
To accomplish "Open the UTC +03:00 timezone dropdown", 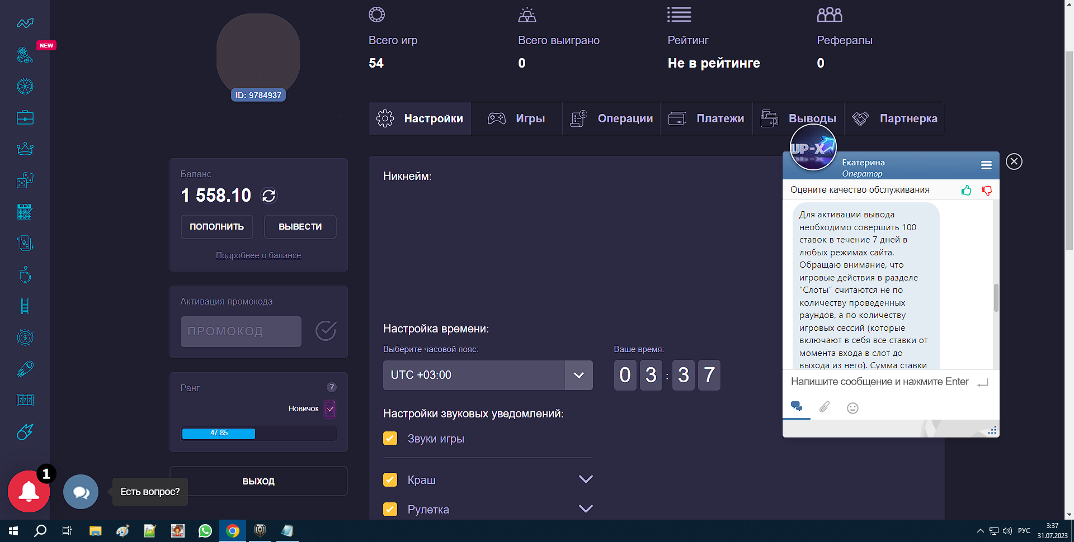I will pos(488,375).
